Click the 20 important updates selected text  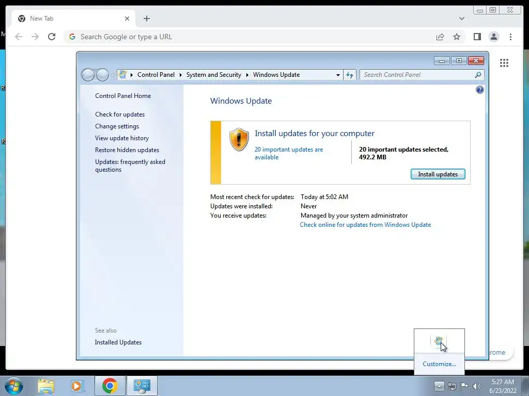point(403,153)
